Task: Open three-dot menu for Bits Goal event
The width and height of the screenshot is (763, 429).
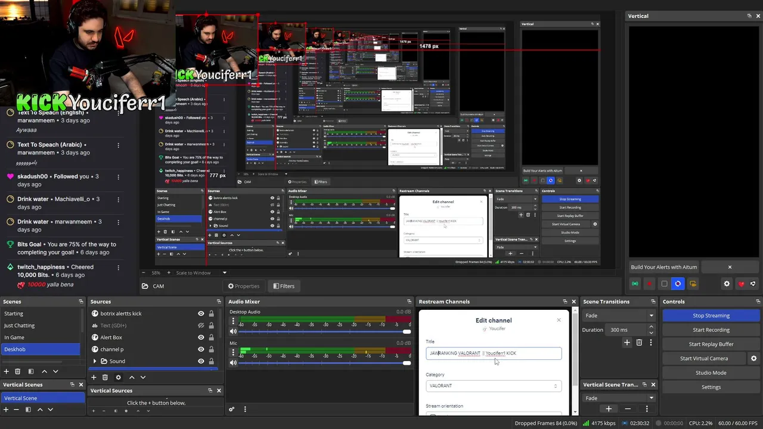Action: (x=118, y=244)
